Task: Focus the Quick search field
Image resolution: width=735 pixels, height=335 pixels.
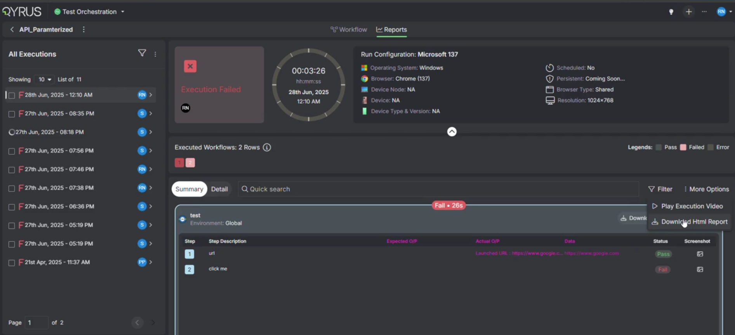Action: coord(439,189)
